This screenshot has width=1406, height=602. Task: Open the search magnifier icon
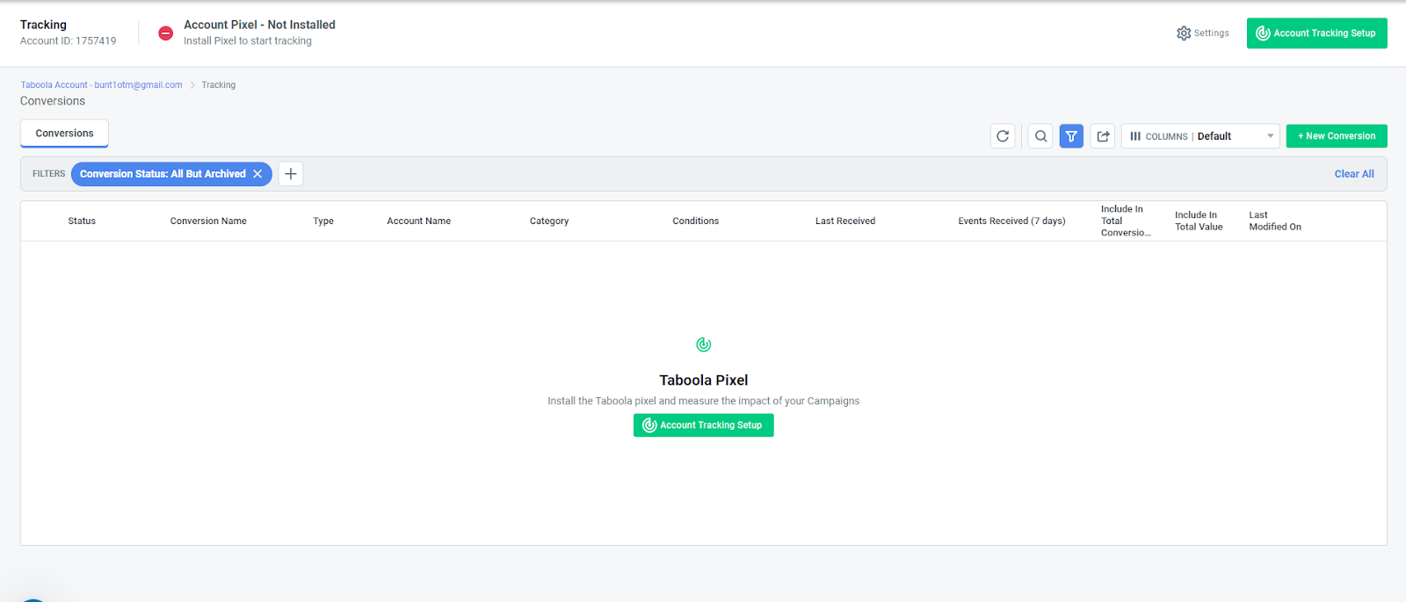point(1040,136)
